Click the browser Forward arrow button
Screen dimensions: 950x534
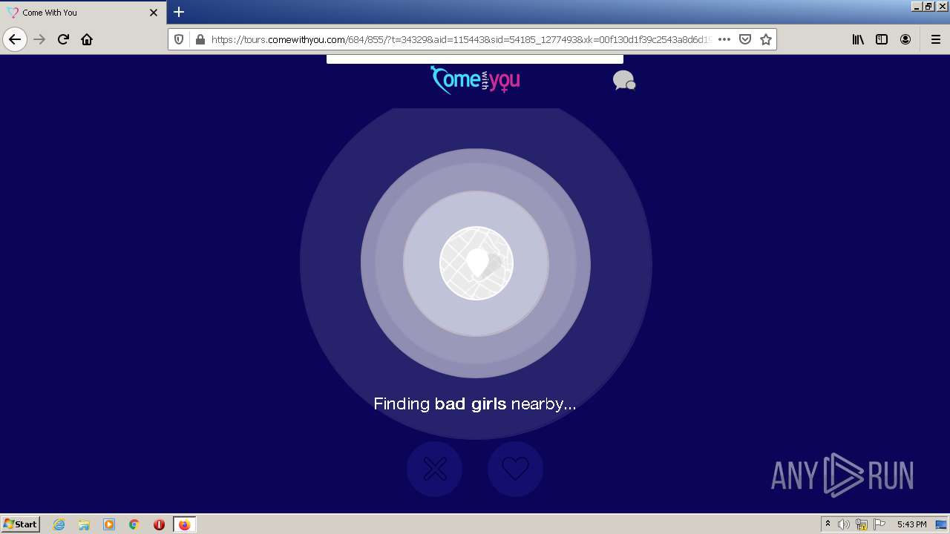40,39
